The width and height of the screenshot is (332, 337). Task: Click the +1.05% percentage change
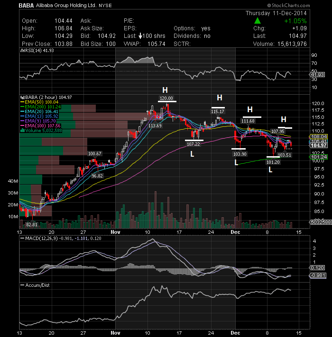(295, 21)
